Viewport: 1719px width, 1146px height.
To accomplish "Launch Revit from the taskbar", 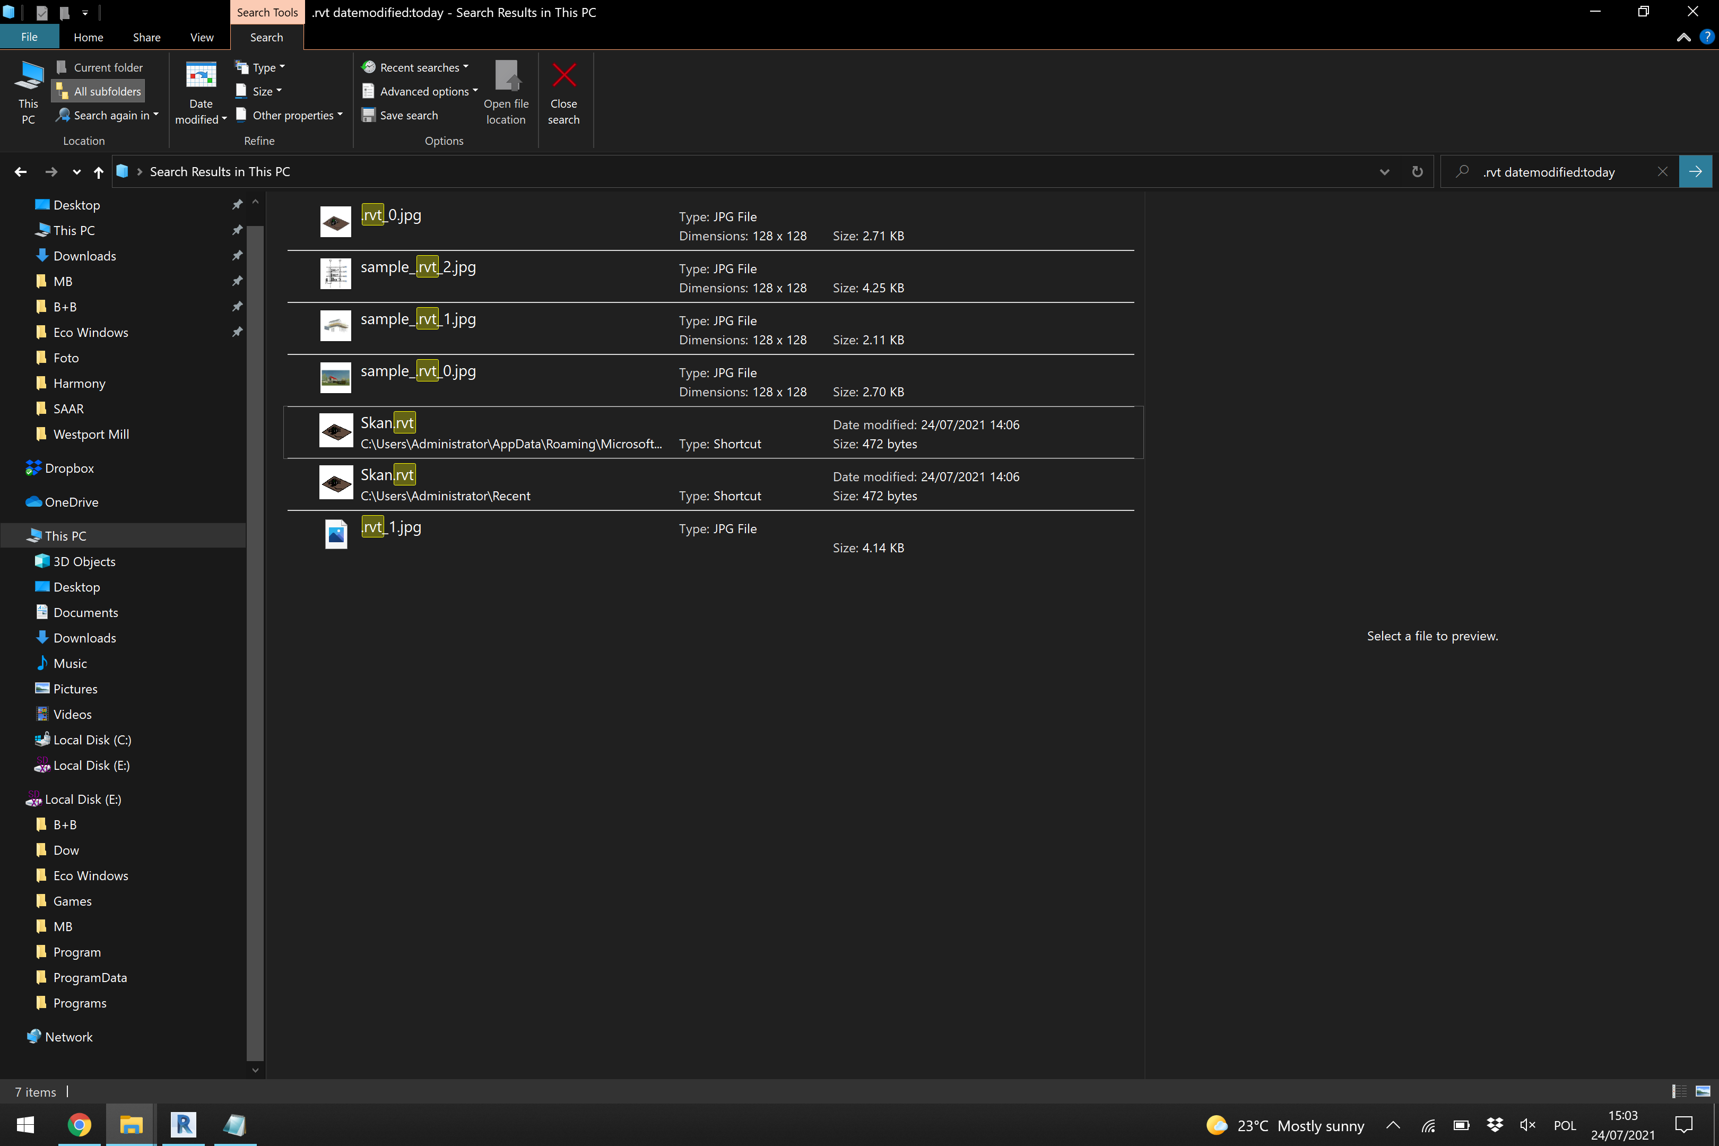I will [182, 1125].
